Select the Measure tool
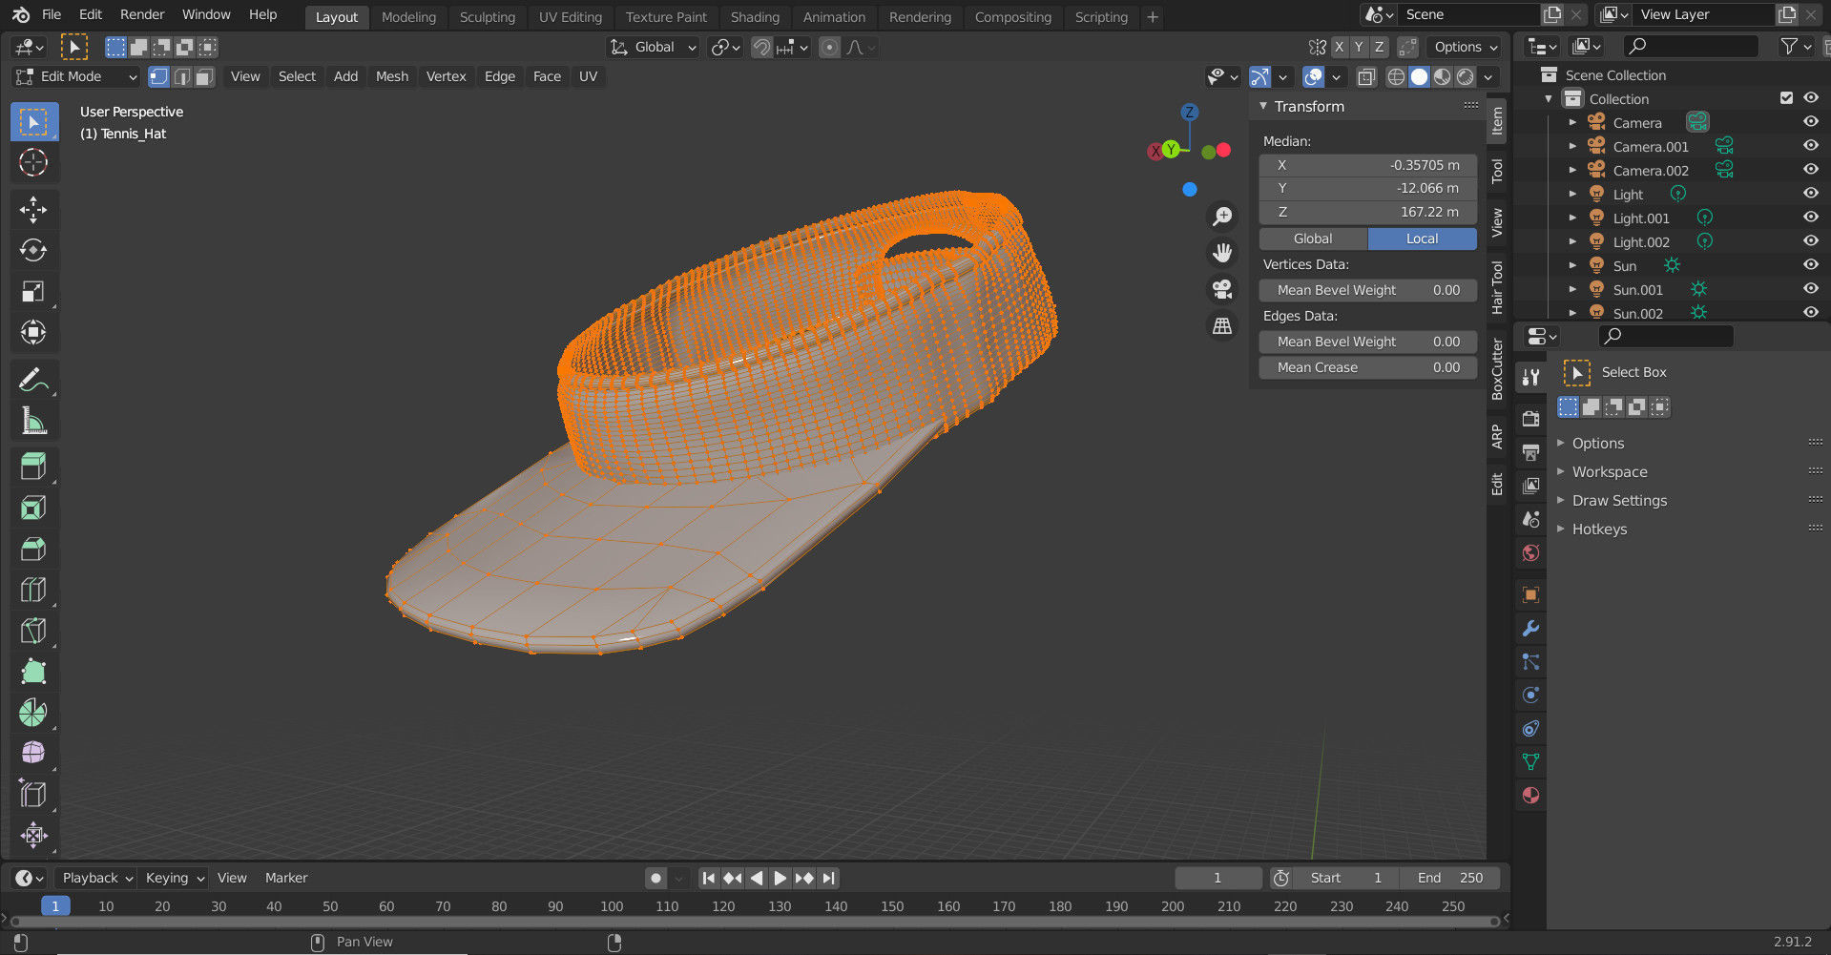 [x=33, y=421]
